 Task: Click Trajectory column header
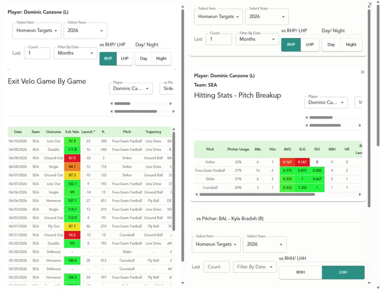point(153,132)
